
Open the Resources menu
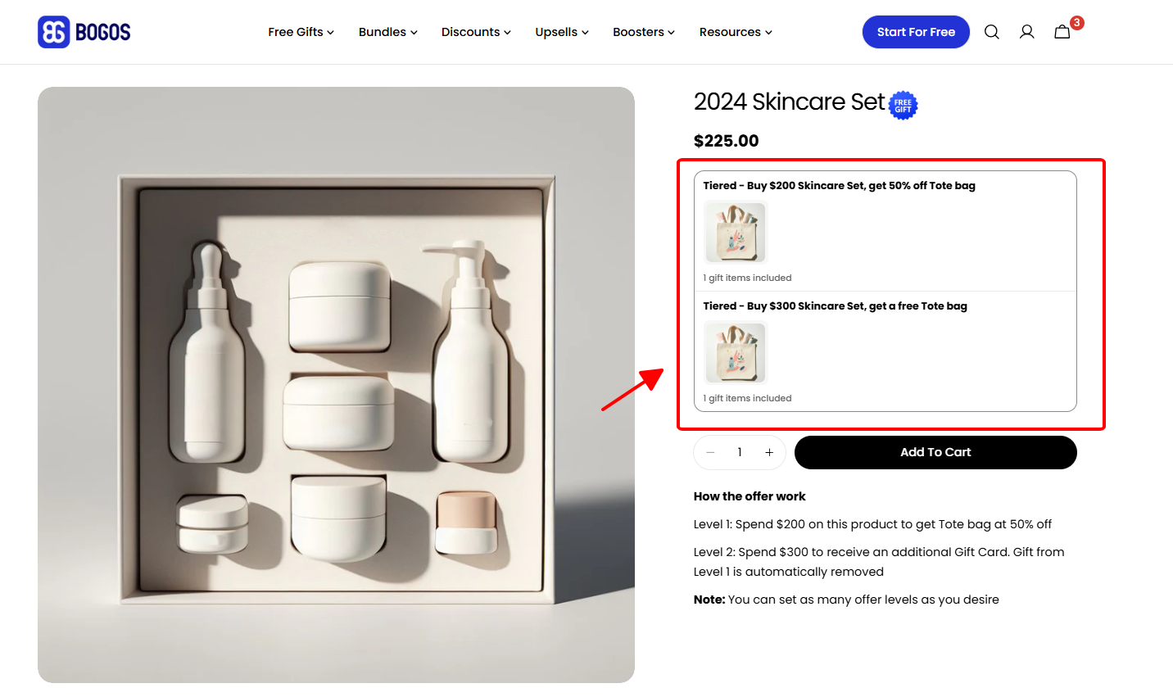(x=736, y=32)
